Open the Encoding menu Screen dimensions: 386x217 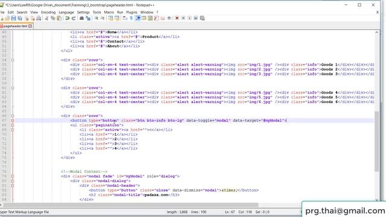(48, 12)
